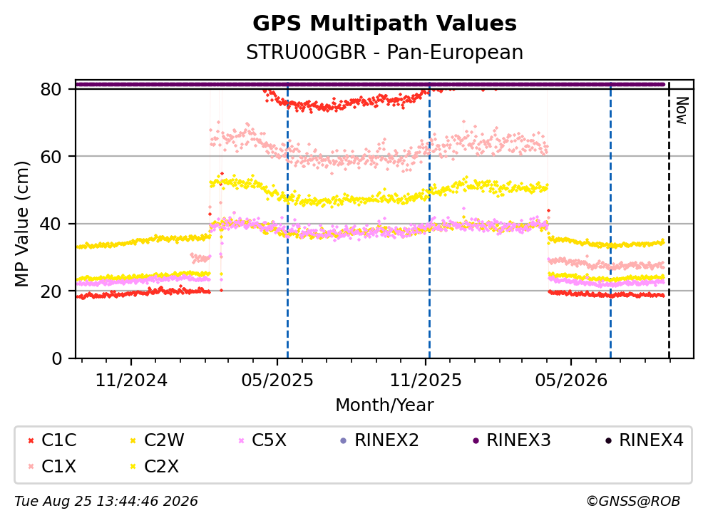The height and width of the screenshot is (523, 708).
Task: Click the 'Now' dashed line marker
Action: coord(669,219)
